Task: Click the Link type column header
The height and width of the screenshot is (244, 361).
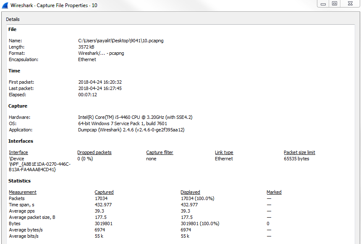Action: [224, 152]
